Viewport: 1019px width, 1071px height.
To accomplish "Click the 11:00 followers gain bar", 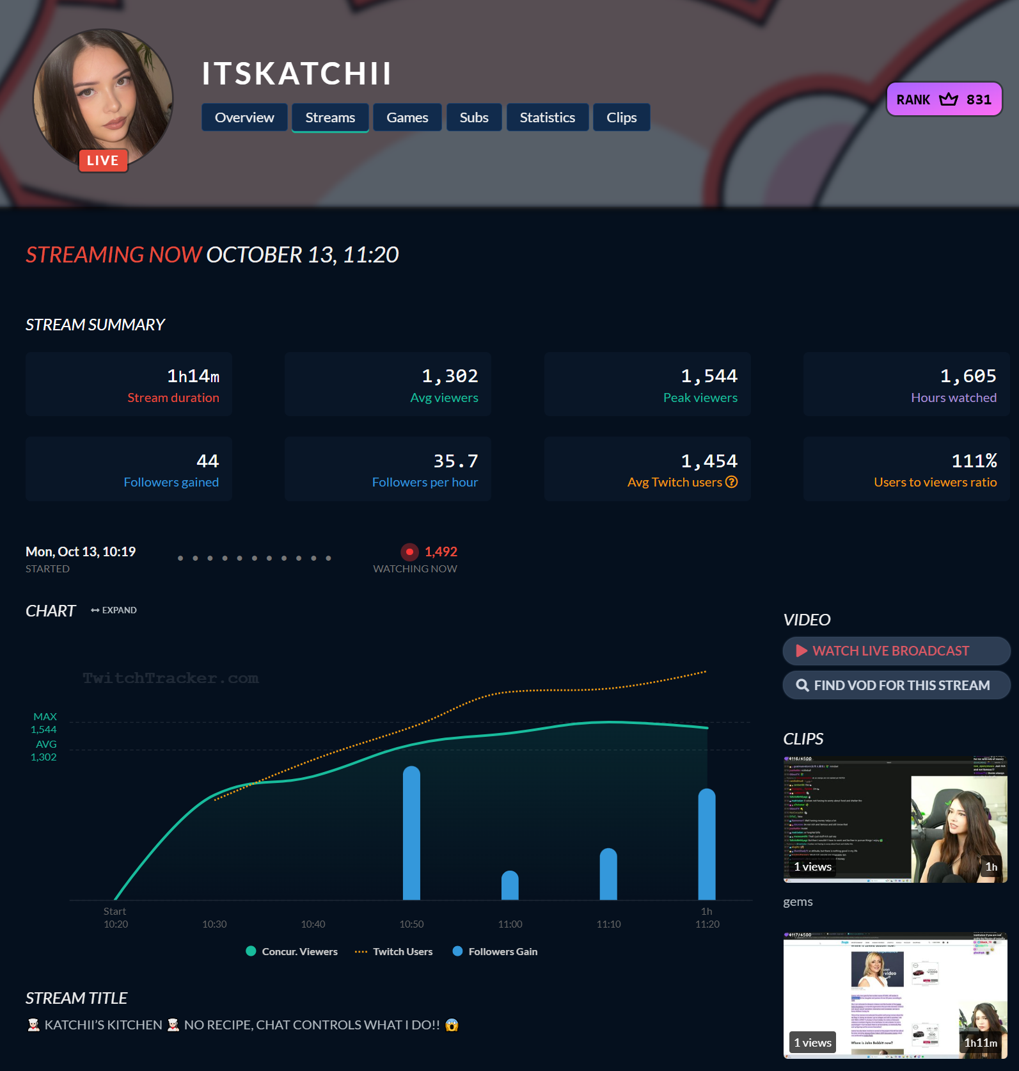I will (x=510, y=885).
